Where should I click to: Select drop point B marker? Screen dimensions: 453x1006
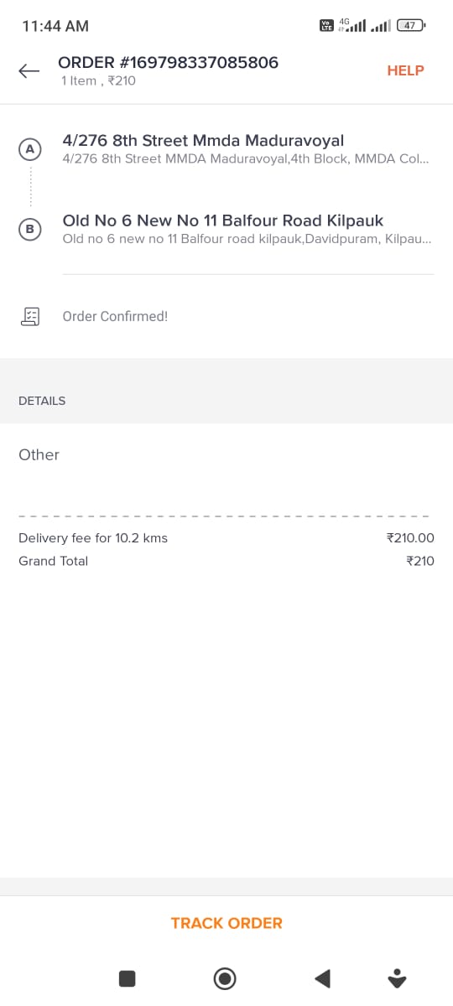click(30, 230)
